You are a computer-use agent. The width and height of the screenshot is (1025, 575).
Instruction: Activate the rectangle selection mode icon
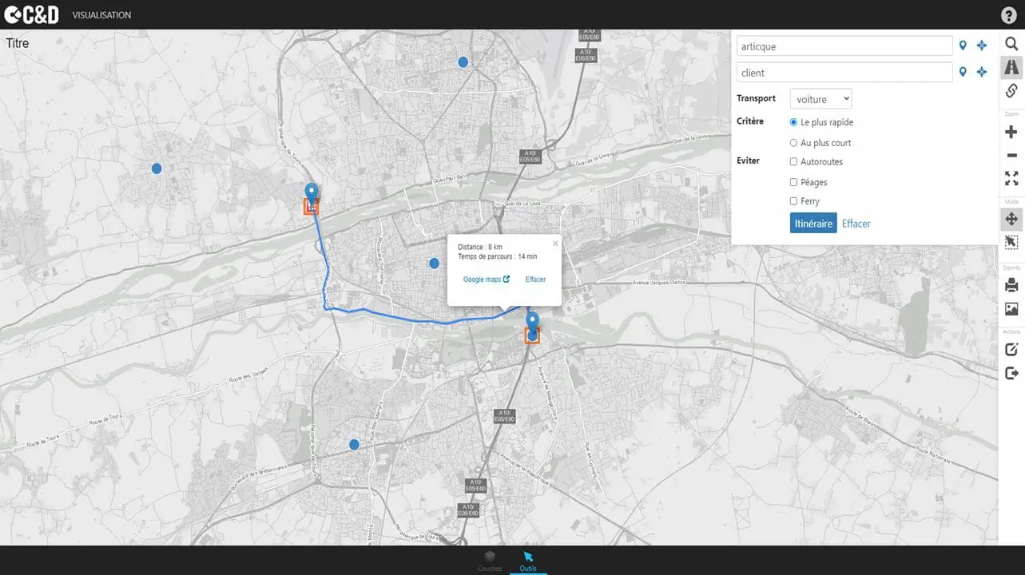(1011, 242)
